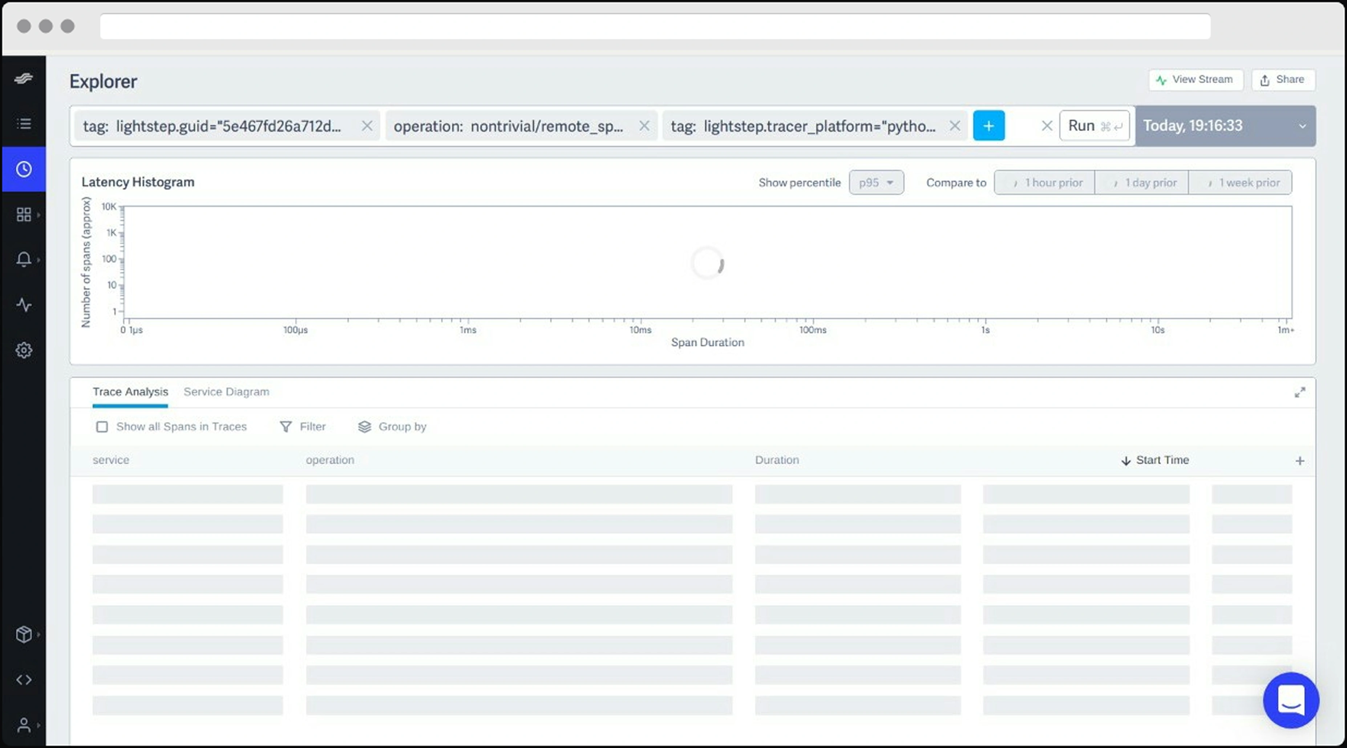Open the Explorer clock icon in sidebar

(24, 169)
